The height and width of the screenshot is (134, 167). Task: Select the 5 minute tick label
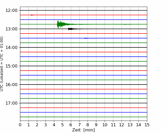tap(62, 125)
